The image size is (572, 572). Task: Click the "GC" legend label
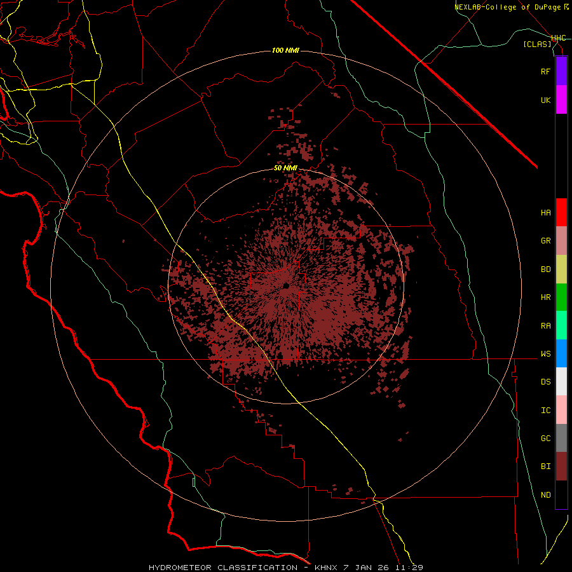coord(545,438)
